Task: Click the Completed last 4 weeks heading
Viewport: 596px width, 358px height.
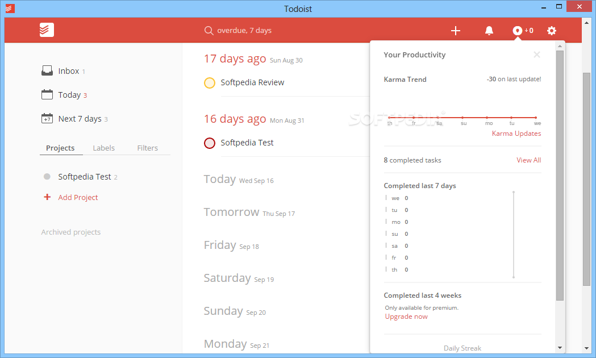Action: click(x=423, y=295)
